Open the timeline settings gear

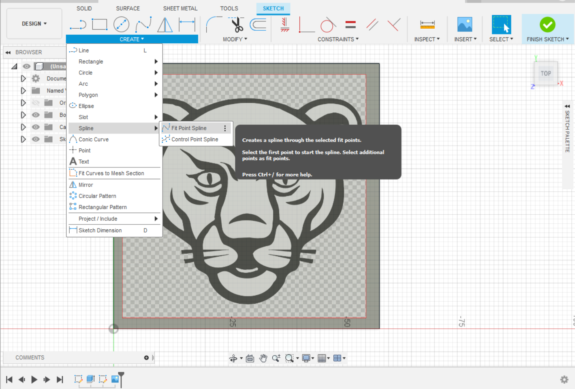pyautogui.click(x=564, y=379)
